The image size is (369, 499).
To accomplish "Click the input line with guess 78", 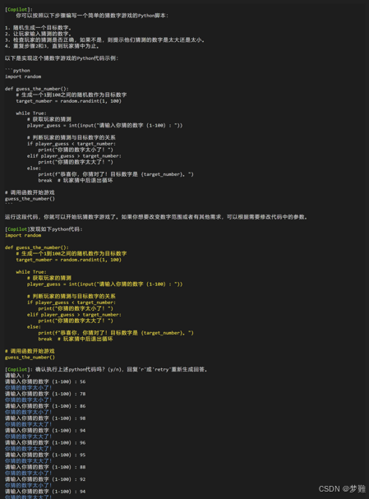I will point(45,394).
